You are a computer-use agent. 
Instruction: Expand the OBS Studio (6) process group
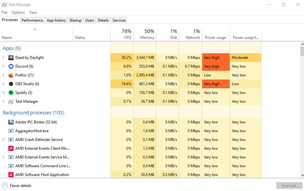coord(3,84)
